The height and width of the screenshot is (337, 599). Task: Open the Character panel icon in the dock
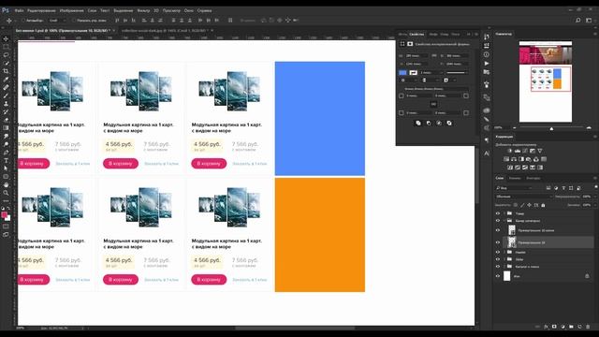(x=487, y=154)
